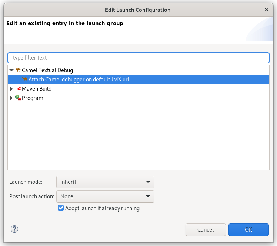
Task: Expand the Maven Build tree node
Action: [x=11, y=89]
